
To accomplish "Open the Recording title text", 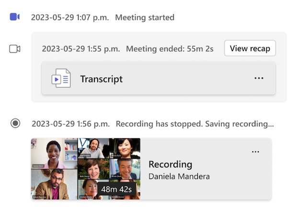I will tap(170, 164).
